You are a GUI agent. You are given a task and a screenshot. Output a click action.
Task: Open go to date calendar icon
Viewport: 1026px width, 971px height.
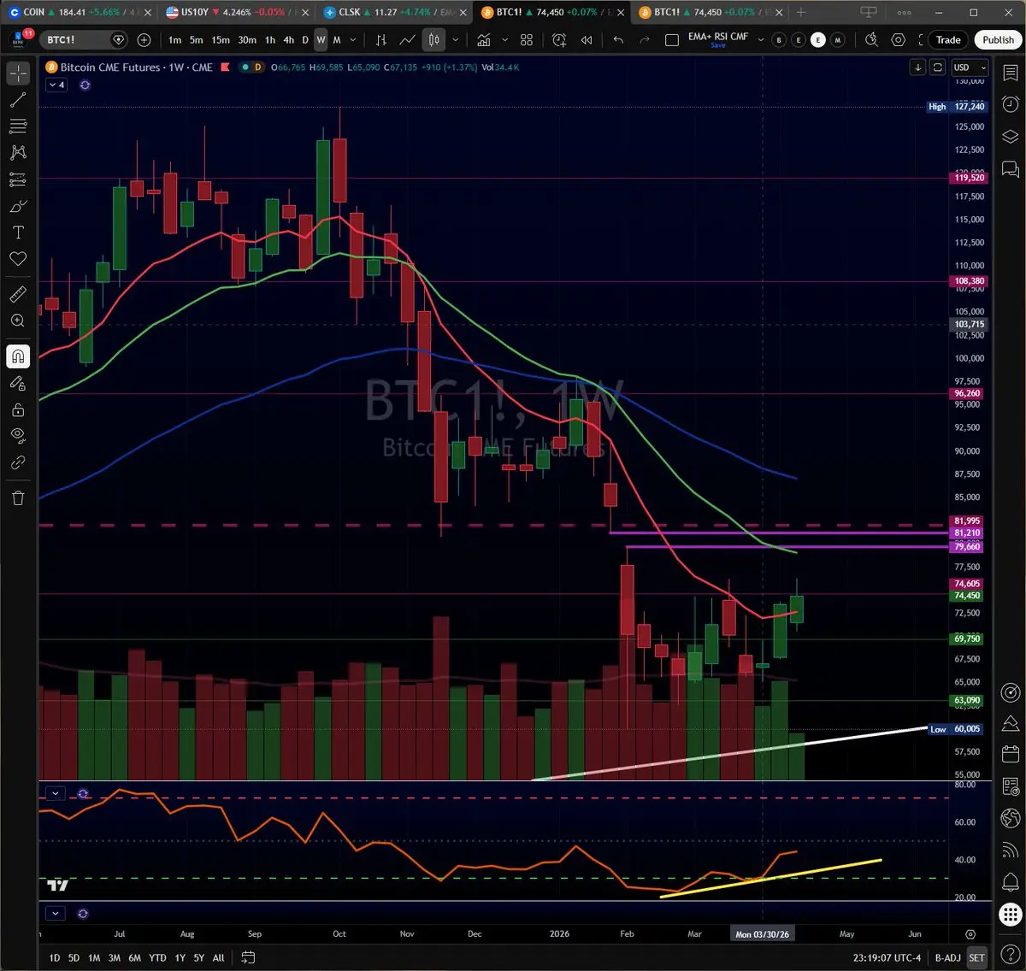coord(250,957)
